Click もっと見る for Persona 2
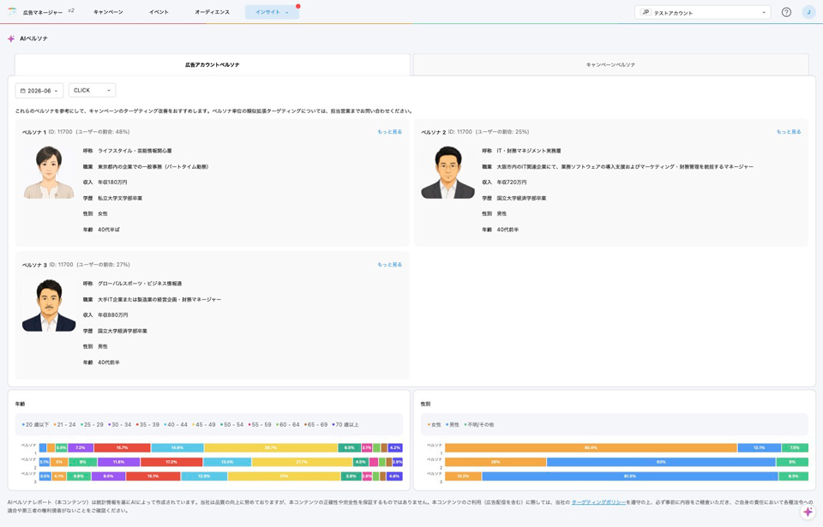This screenshot has width=823, height=527. (789, 132)
